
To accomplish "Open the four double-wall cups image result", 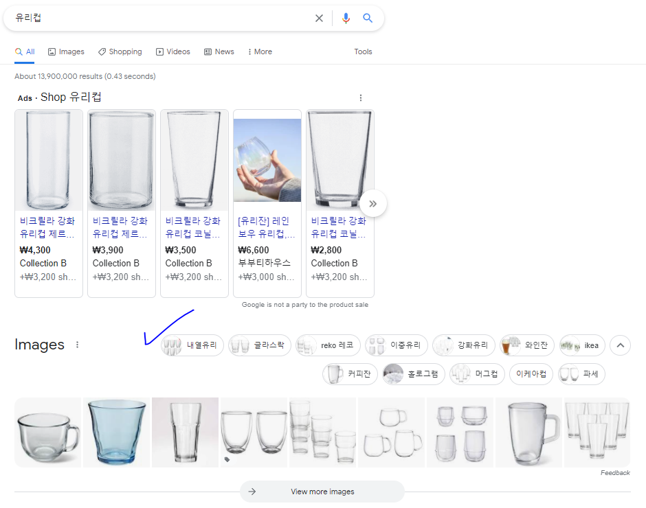I will pyautogui.click(x=460, y=432).
